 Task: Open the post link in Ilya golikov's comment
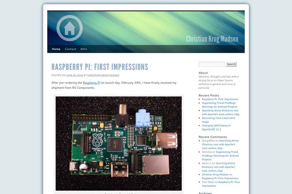220,145
